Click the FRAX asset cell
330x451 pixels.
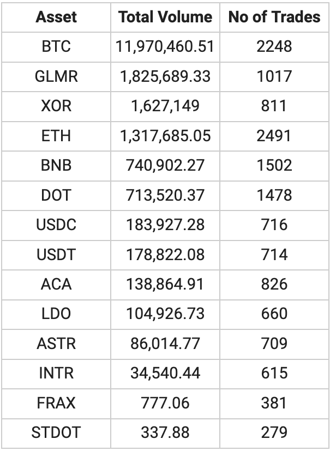click(x=56, y=403)
